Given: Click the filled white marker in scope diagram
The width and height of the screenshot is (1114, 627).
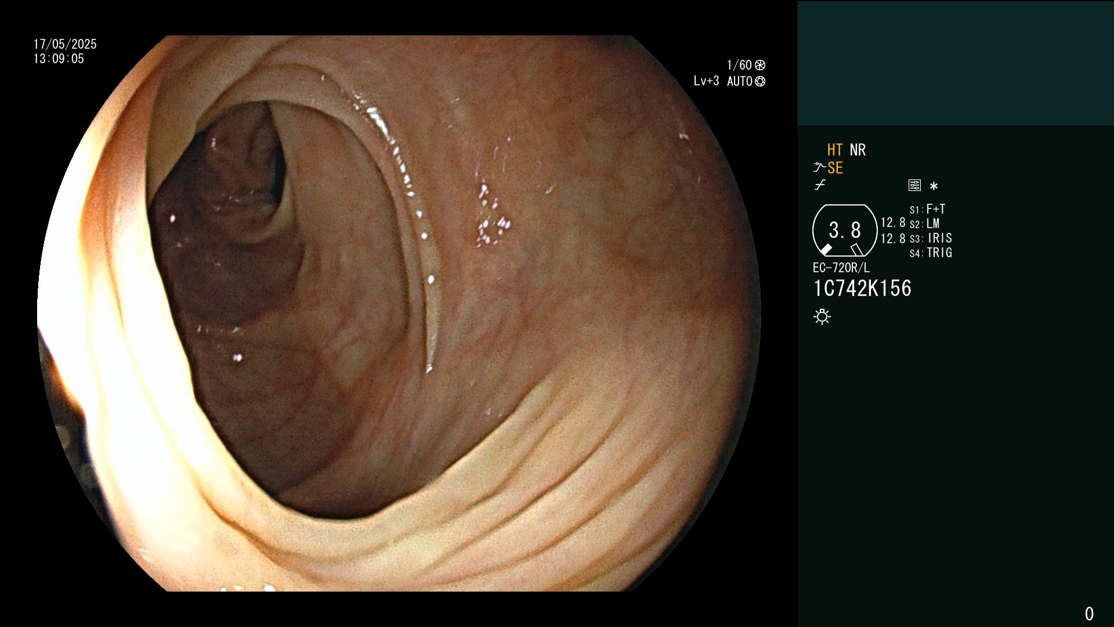Looking at the screenshot, I should (x=826, y=250).
